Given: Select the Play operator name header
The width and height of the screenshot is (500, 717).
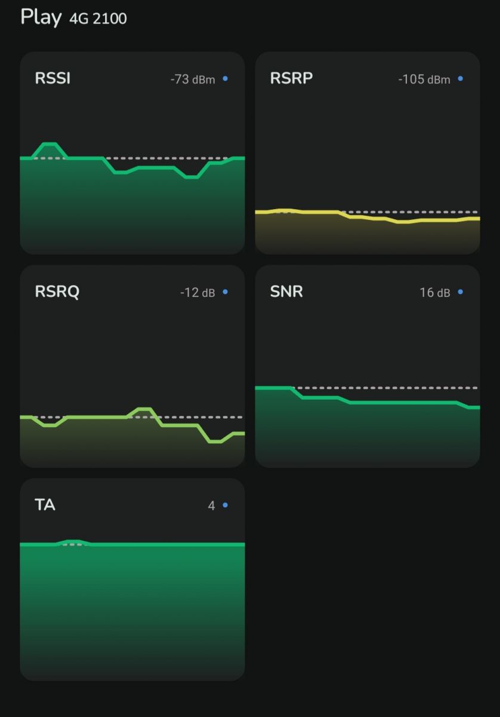Looking at the screenshot, I should coord(41,17).
